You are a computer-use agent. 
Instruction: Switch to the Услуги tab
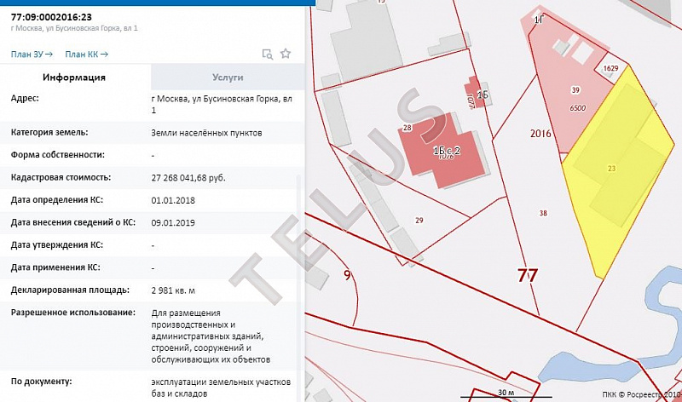pyautogui.click(x=228, y=78)
